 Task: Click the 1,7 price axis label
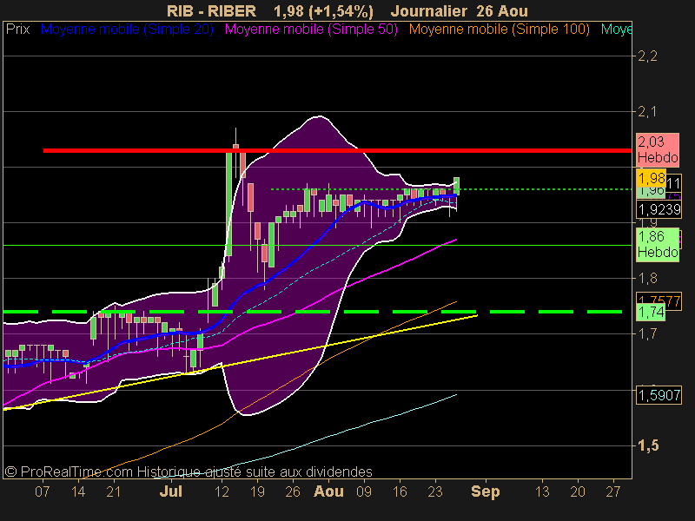[x=647, y=333]
